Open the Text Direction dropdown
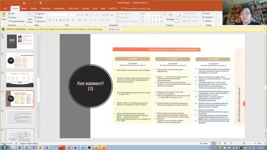Image resolution: width=267 pixels, height=150 pixels. click(x=125, y=13)
